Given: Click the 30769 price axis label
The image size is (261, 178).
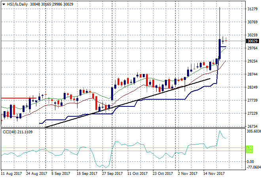Looking at the screenshot, I should (x=252, y=22).
